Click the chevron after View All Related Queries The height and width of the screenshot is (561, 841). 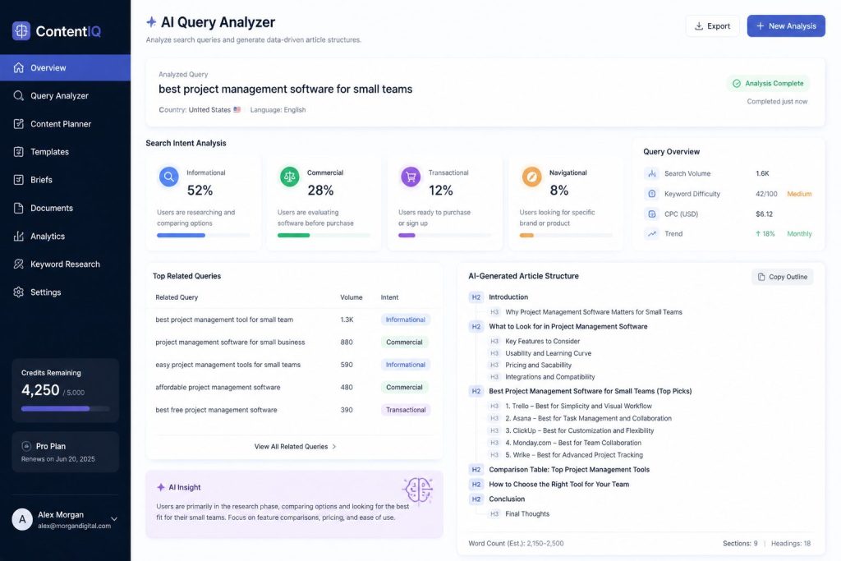334,446
